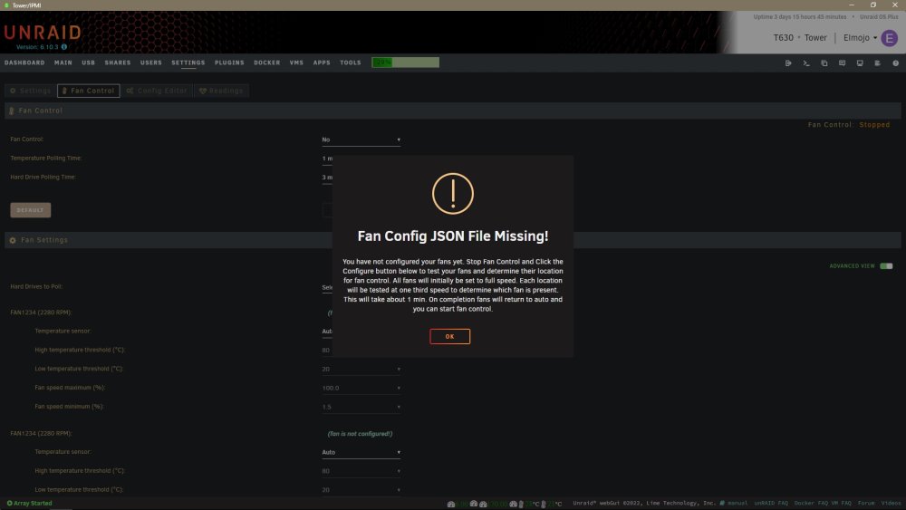Open the Videos footer link
This screenshot has width=906, height=510.
[891, 503]
